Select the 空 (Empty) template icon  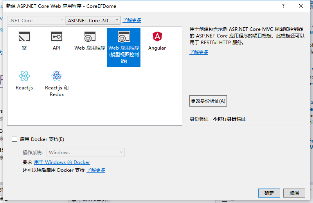pyautogui.click(x=24, y=36)
